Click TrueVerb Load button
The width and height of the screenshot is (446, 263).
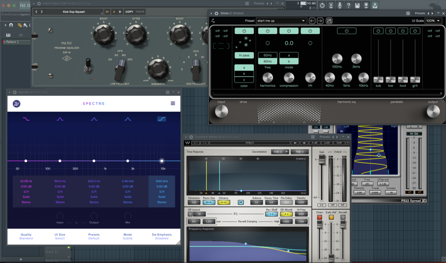(327, 143)
